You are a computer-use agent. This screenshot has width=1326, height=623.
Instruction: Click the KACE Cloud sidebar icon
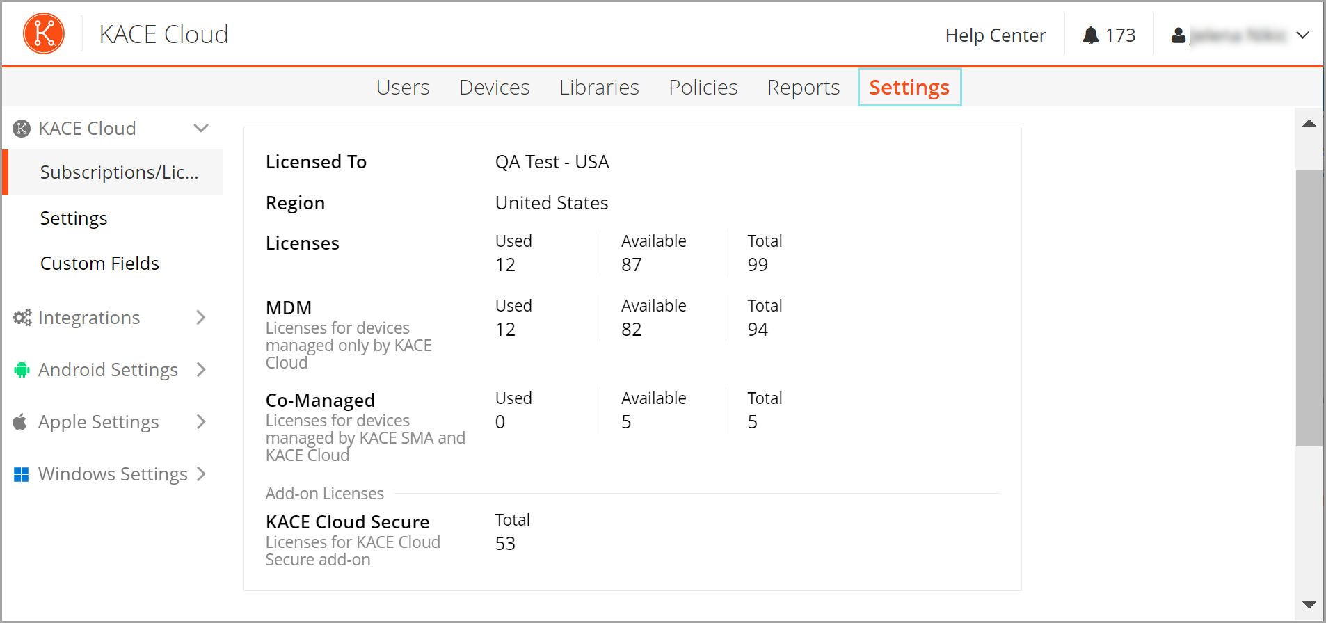coord(22,129)
